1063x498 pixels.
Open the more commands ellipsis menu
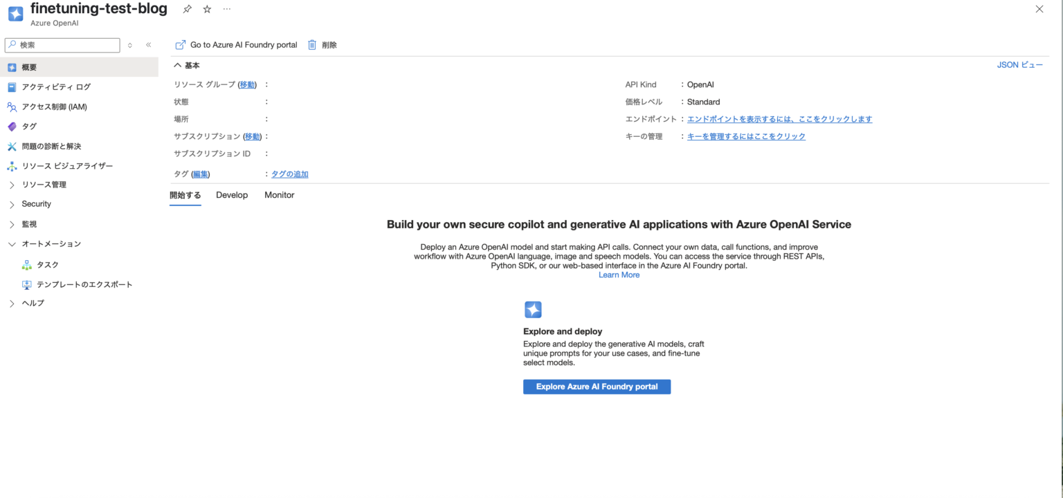(226, 9)
